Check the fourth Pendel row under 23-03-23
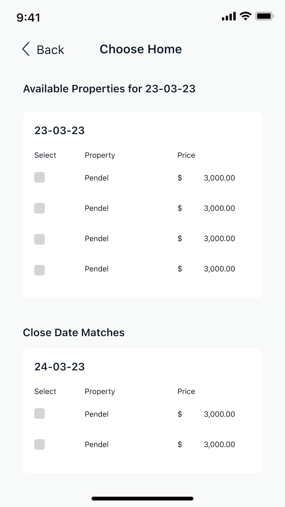 pyautogui.click(x=40, y=270)
